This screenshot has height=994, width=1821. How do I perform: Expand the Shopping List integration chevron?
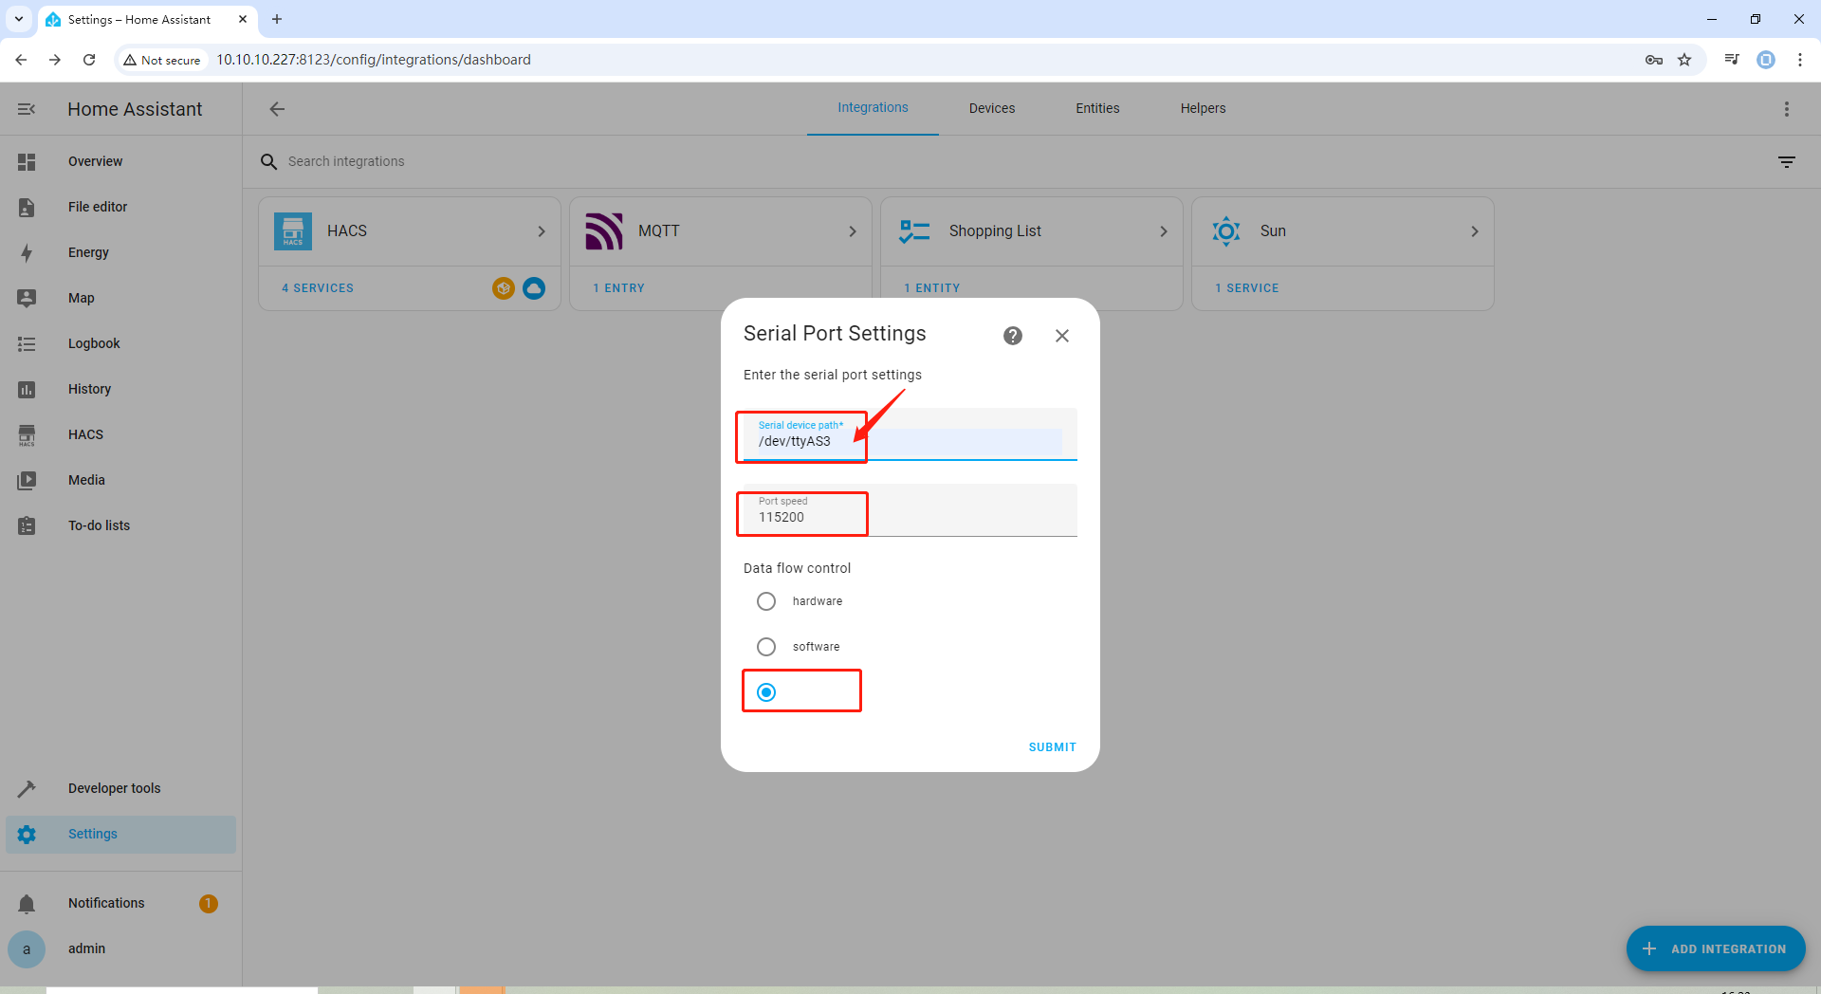(x=1163, y=231)
